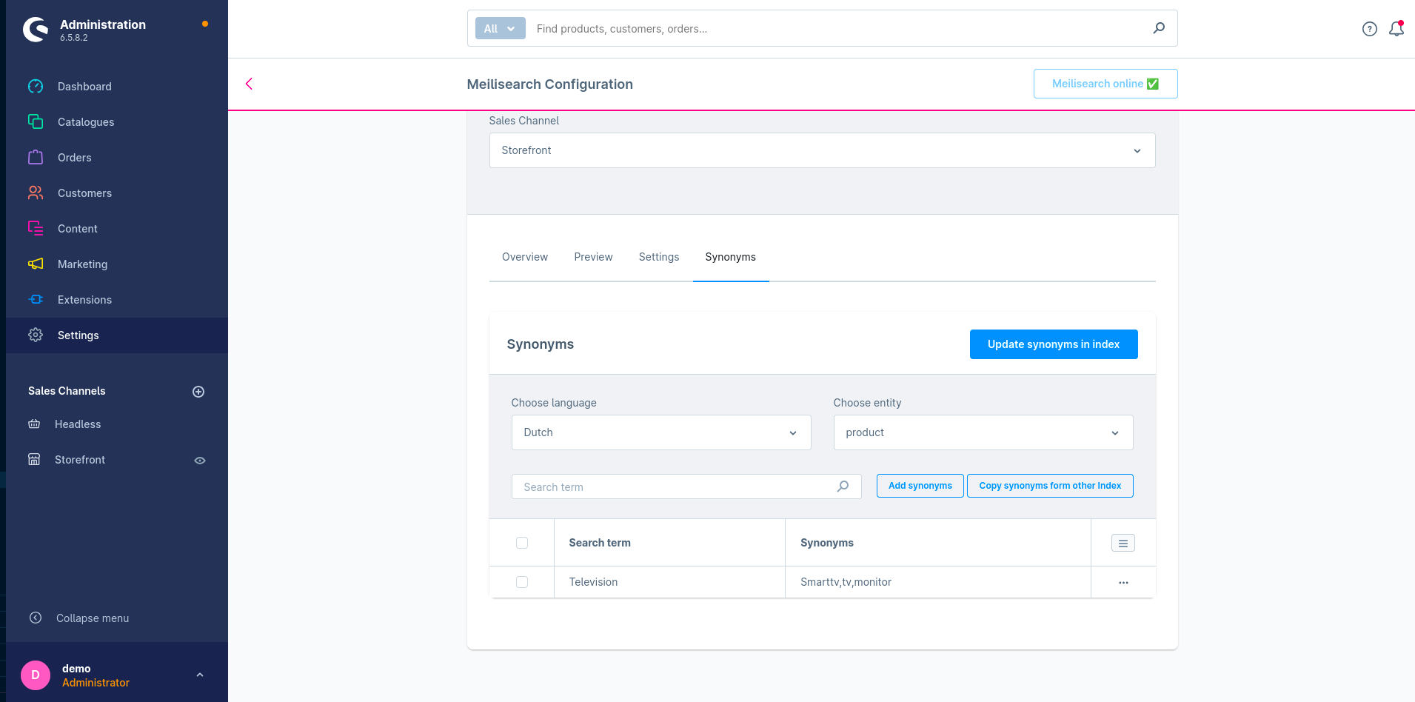Screen dimensions: 1415x702
Task: Open the Choose entity product dropdown
Action: tap(983, 432)
